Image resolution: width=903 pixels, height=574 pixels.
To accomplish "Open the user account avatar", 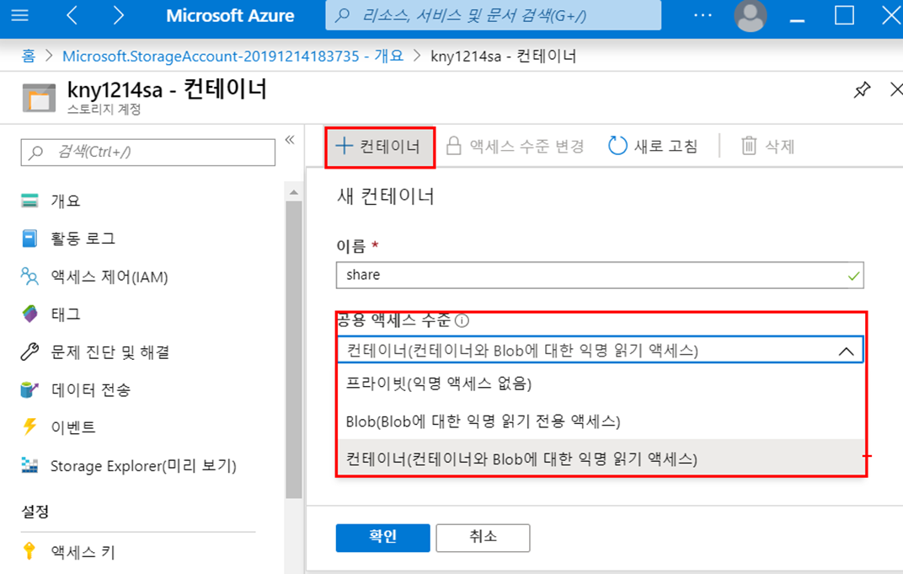I will coord(750,15).
